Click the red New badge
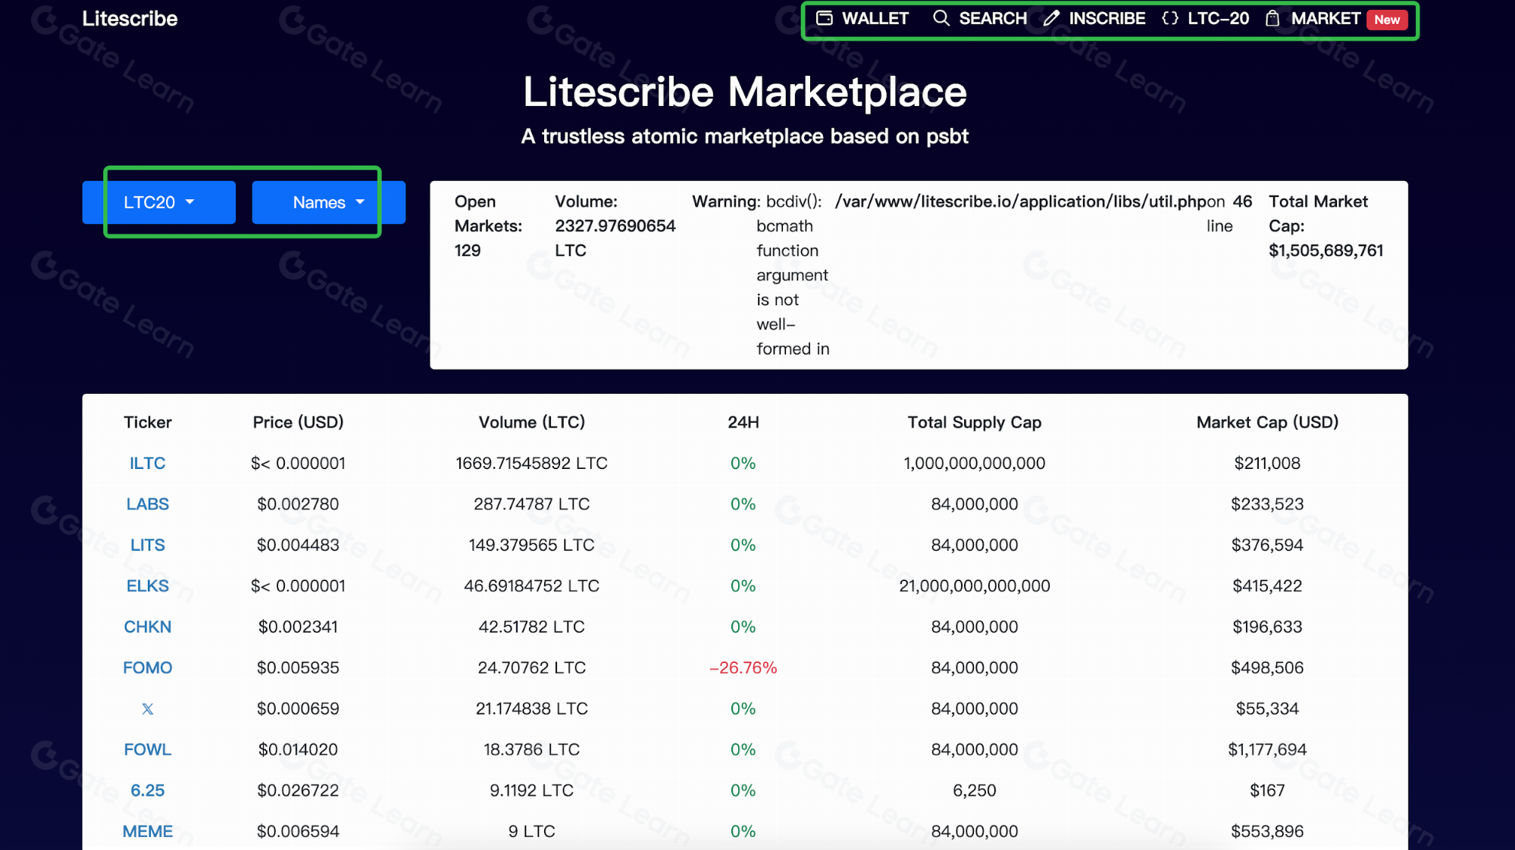This screenshot has height=850, width=1515. (1387, 20)
